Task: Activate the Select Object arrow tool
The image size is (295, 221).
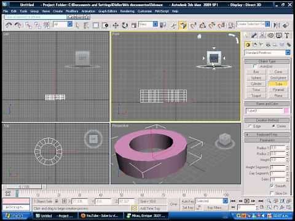Action: coord(77,25)
